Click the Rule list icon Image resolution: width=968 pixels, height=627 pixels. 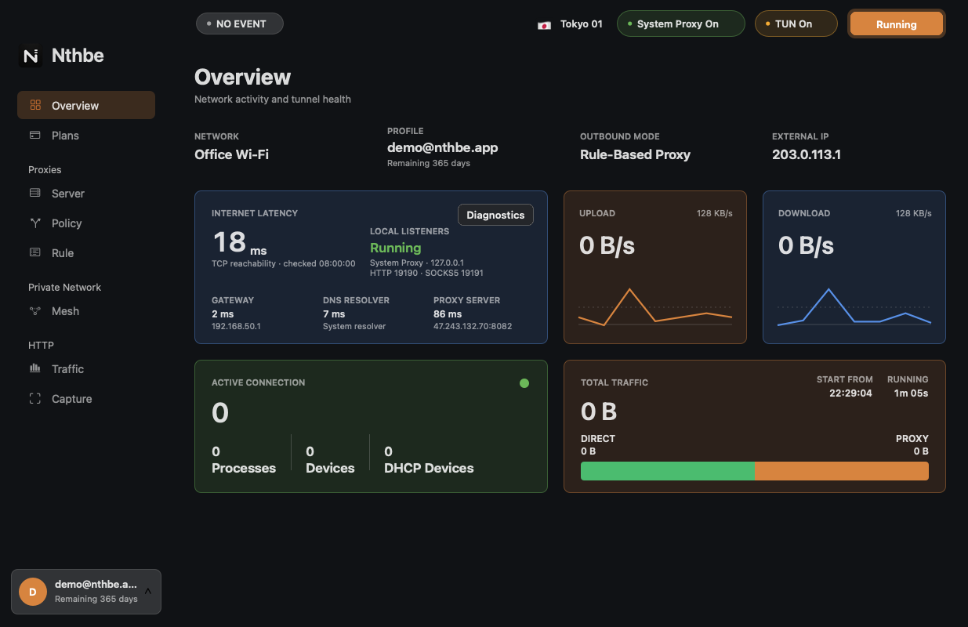click(x=35, y=252)
